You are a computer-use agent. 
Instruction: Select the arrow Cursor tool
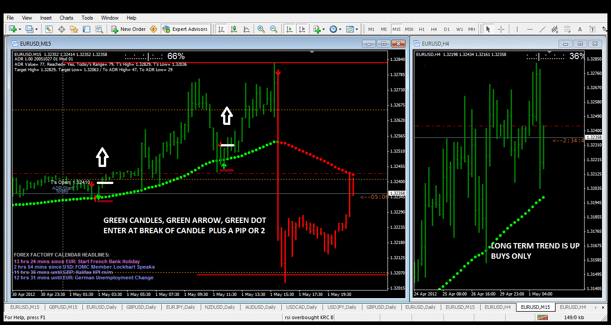(x=488, y=29)
